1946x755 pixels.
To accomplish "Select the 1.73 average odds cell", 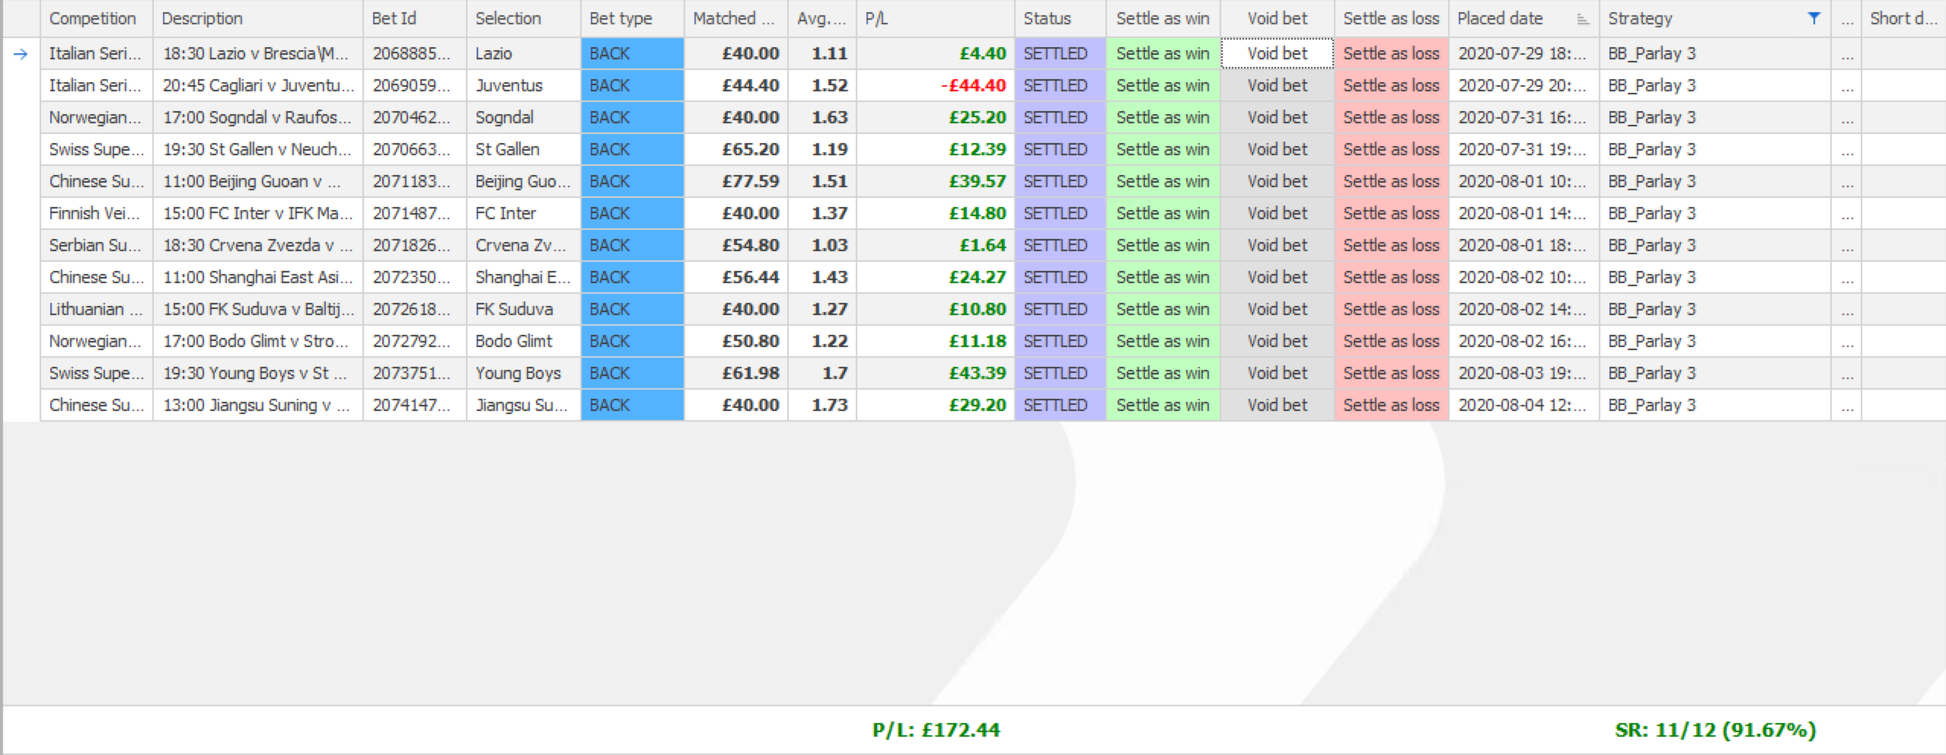I will coord(821,405).
